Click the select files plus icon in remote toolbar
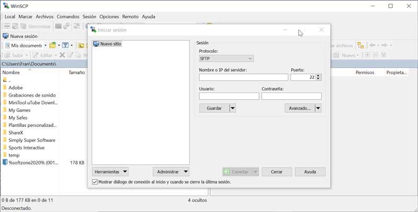The image size is (418, 212). pos(367,55)
